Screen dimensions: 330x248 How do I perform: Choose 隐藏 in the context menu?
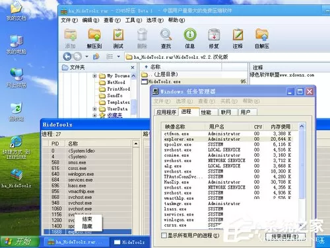tap(87, 226)
